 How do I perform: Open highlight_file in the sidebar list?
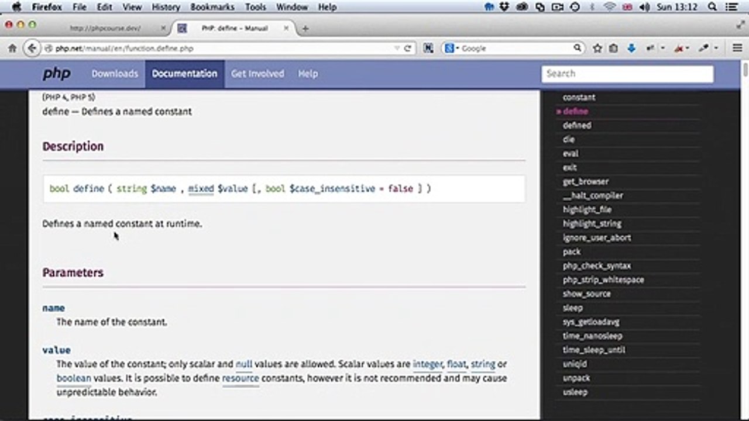(587, 210)
